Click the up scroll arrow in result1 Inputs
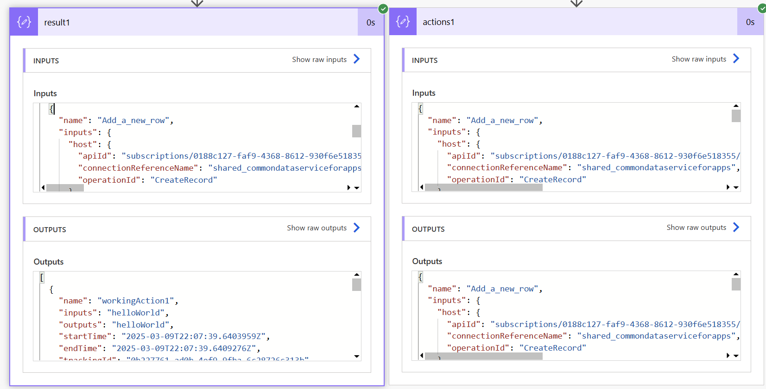 [x=356, y=106]
